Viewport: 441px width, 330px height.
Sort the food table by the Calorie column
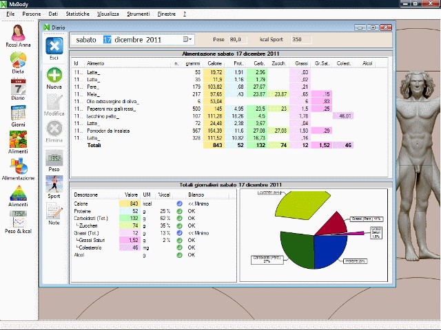(214, 63)
